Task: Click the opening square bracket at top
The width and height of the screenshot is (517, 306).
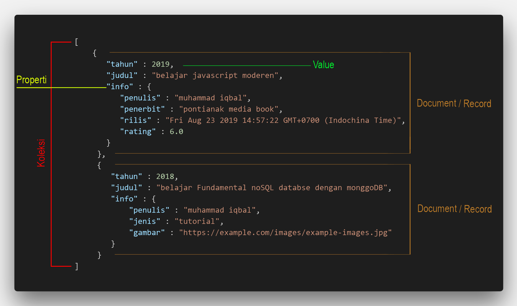Action: (x=76, y=42)
